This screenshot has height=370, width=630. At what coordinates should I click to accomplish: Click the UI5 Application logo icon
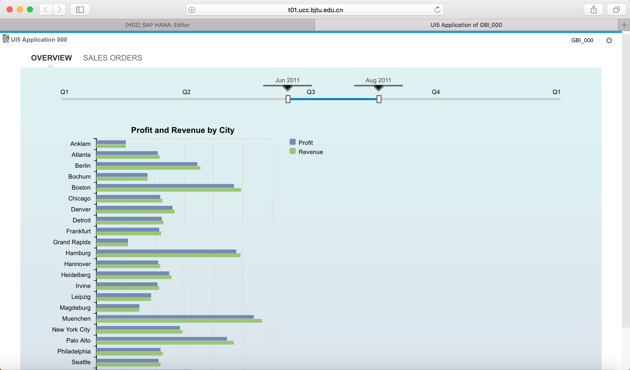pos(6,39)
